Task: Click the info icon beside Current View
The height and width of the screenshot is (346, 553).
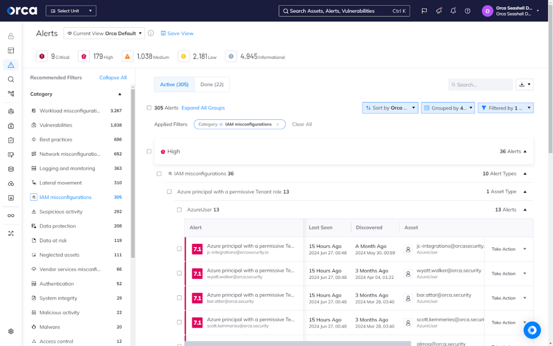Action: (151, 33)
